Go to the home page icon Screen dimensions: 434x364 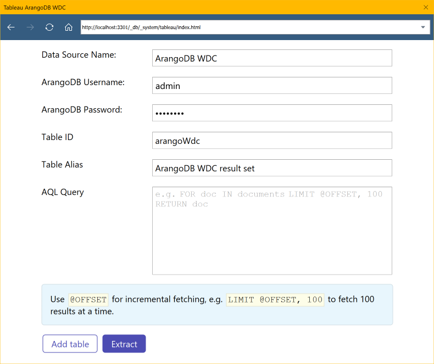[68, 27]
